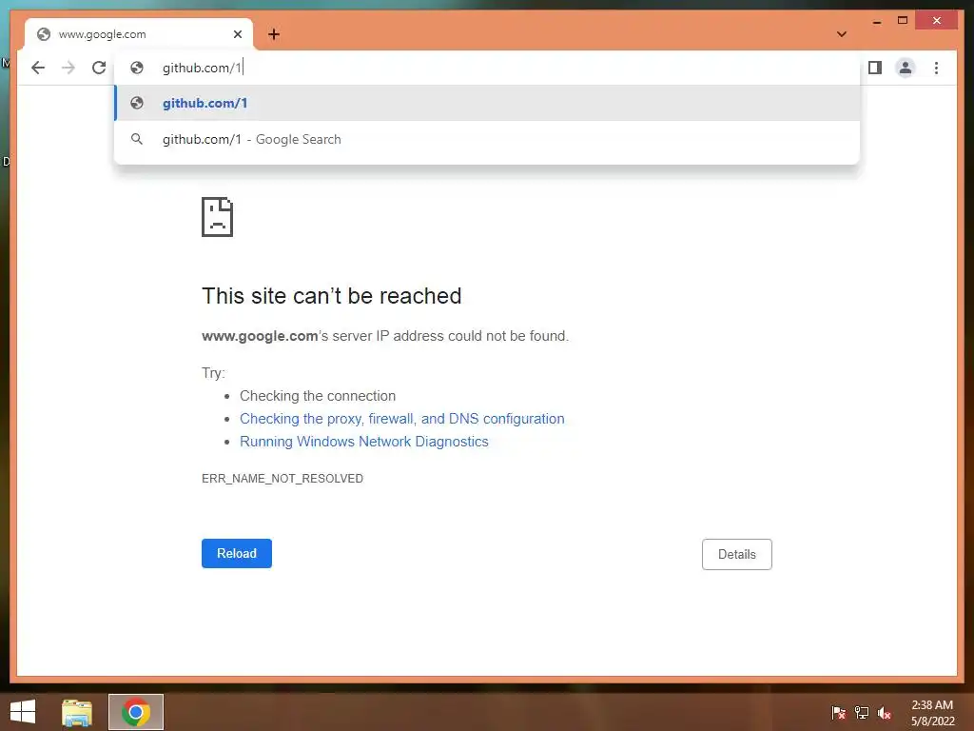
Task: Maximize the Chrome window
Action: pos(903,21)
